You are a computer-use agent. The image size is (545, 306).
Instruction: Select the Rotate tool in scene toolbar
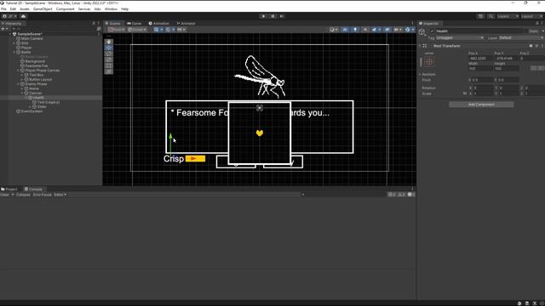(x=109, y=54)
